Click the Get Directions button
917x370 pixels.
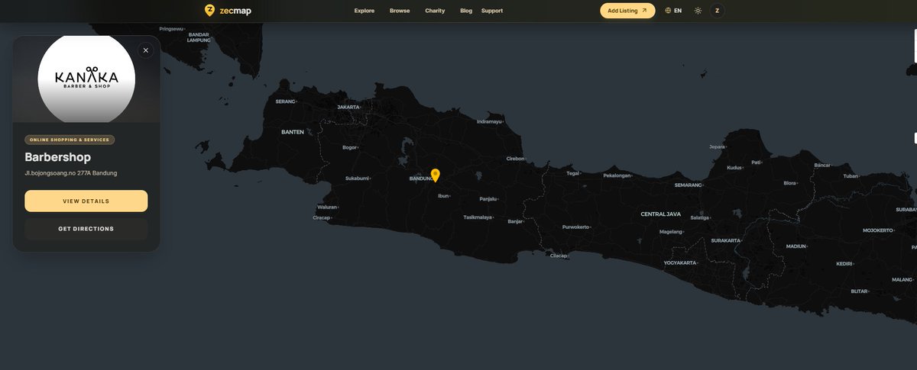86,229
